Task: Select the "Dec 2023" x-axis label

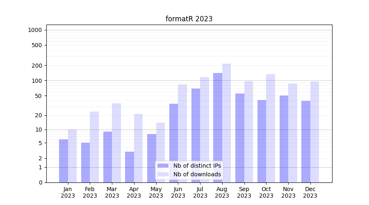Action: (310, 192)
